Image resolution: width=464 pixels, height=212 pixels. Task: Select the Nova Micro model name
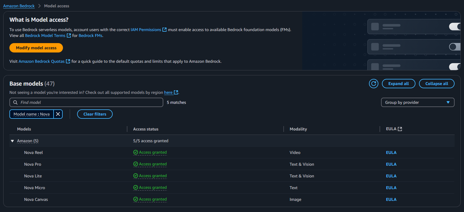tap(34, 188)
